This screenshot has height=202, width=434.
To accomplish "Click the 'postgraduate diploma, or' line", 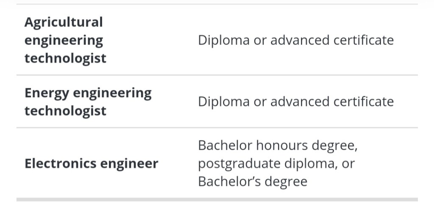I will click(276, 164).
